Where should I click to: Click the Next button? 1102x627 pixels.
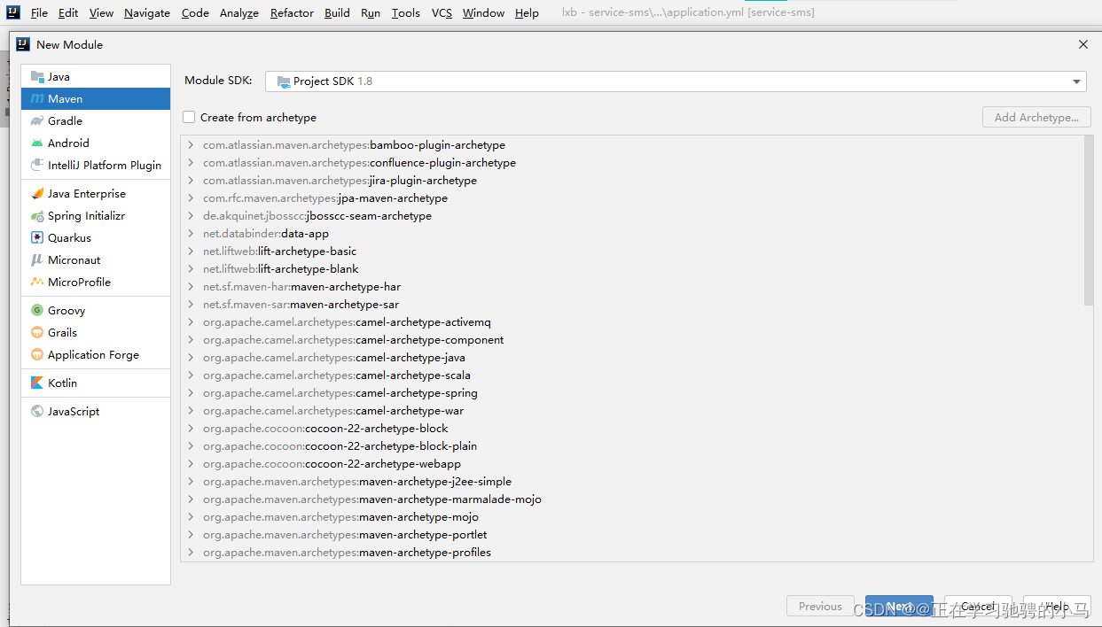(x=899, y=607)
